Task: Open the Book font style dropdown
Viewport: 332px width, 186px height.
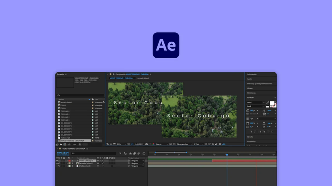Action: (x=256, y=106)
